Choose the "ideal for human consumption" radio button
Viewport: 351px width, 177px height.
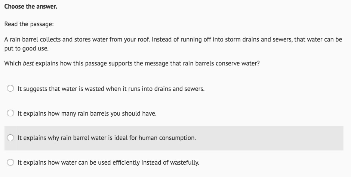11,138
